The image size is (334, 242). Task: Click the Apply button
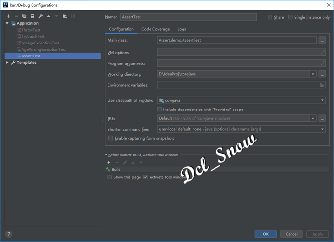[318, 234]
